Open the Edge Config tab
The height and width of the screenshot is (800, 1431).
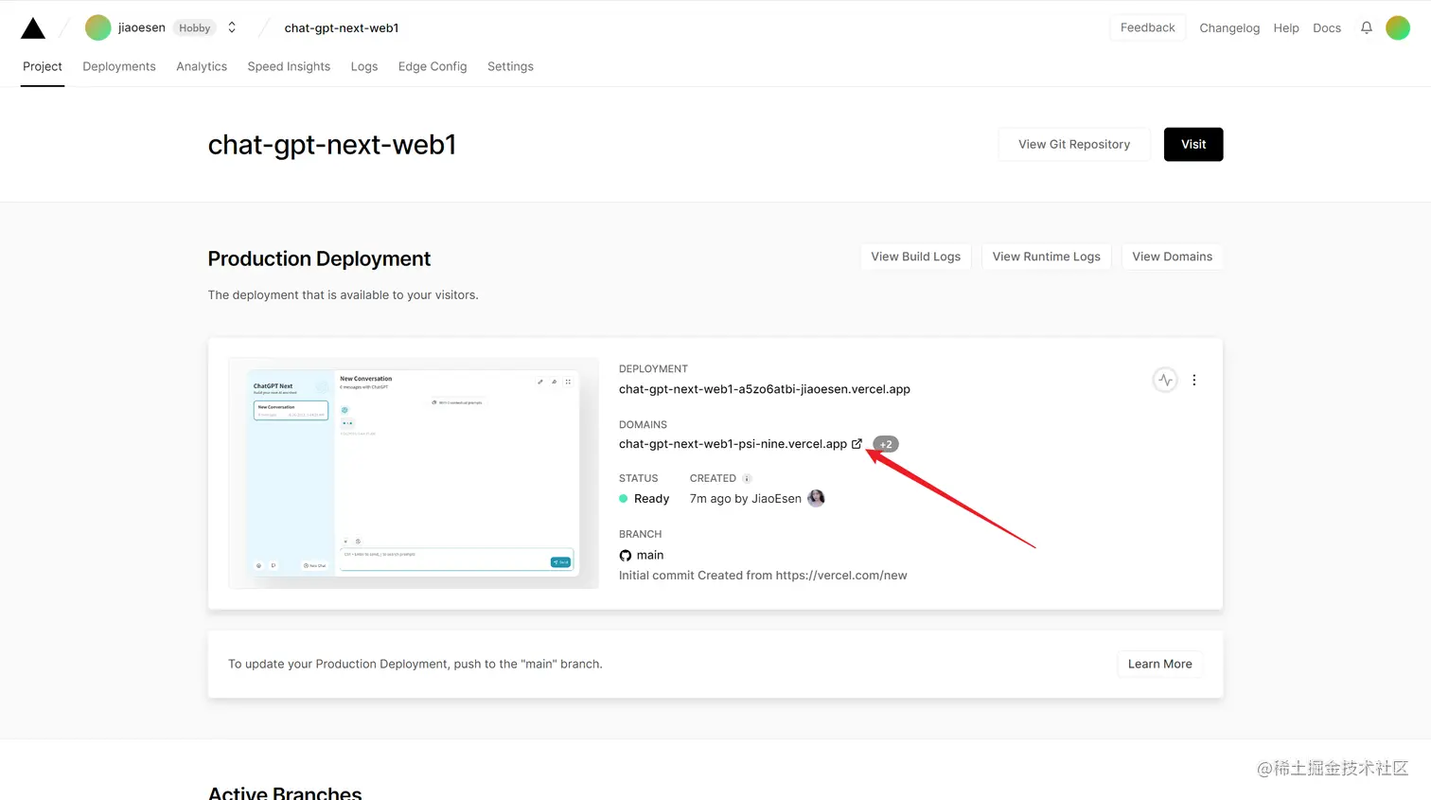(433, 66)
